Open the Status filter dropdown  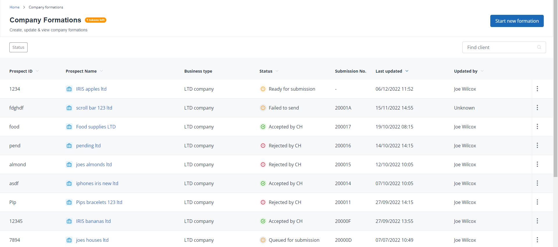(x=18, y=47)
